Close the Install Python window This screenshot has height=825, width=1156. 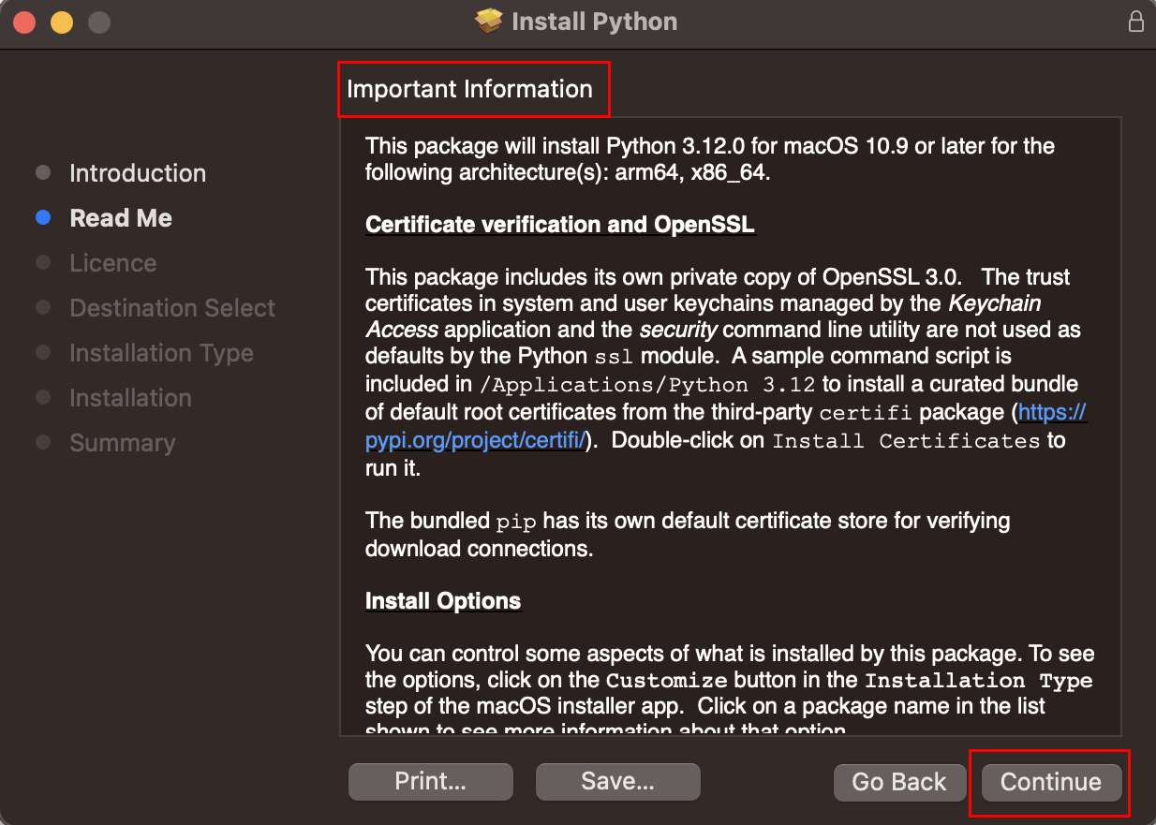(x=24, y=22)
